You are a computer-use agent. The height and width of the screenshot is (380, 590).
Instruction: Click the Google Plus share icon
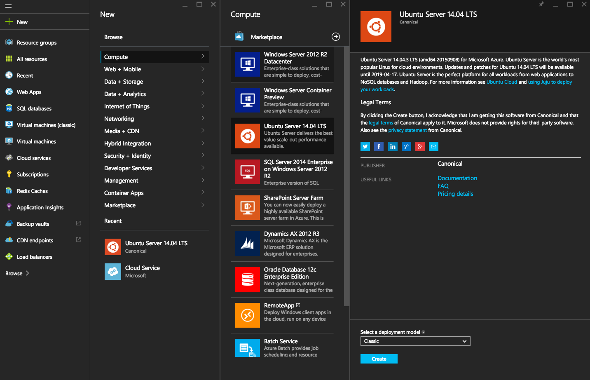pos(420,147)
